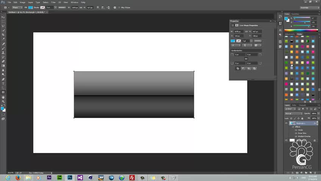Hide the Gradient Overlay effect
This screenshot has height=181, width=321.
click(x=296, y=137)
